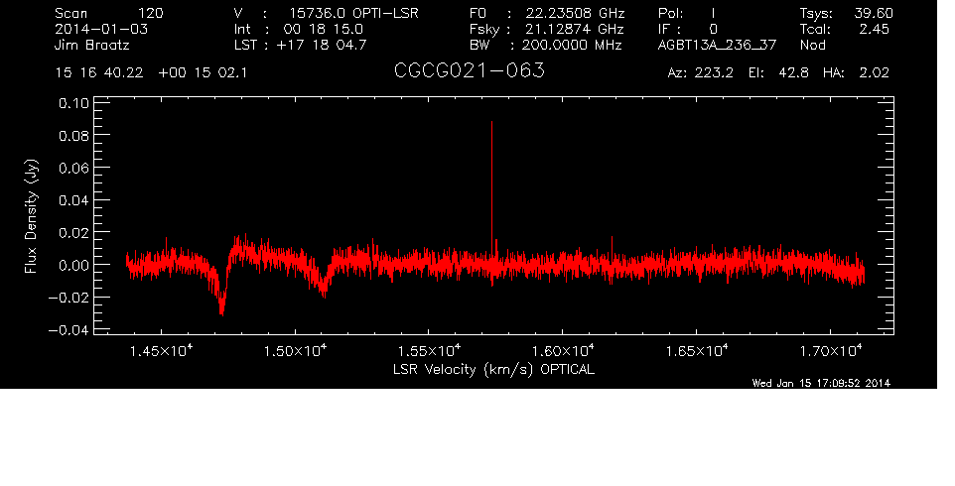Click y-axis tick label 0.08
Image resolution: width=955 pixels, height=486 pixels.
point(73,135)
